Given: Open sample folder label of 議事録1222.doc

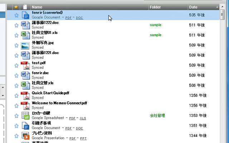Looking at the screenshot, I should coord(156,25).
